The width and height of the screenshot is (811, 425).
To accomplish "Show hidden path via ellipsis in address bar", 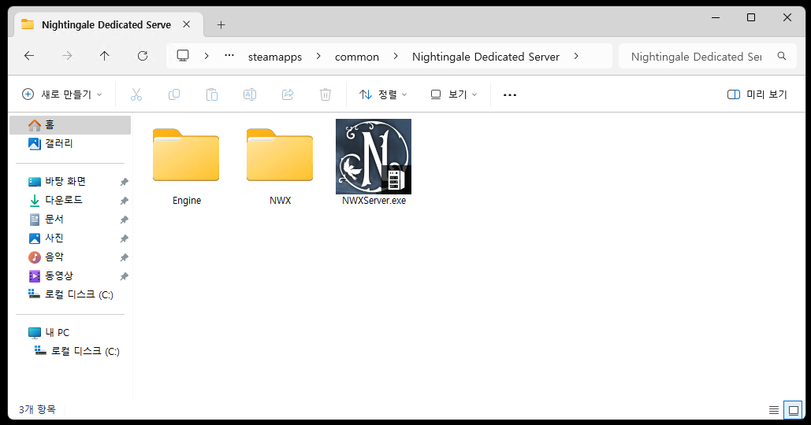I will [x=229, y=55].
